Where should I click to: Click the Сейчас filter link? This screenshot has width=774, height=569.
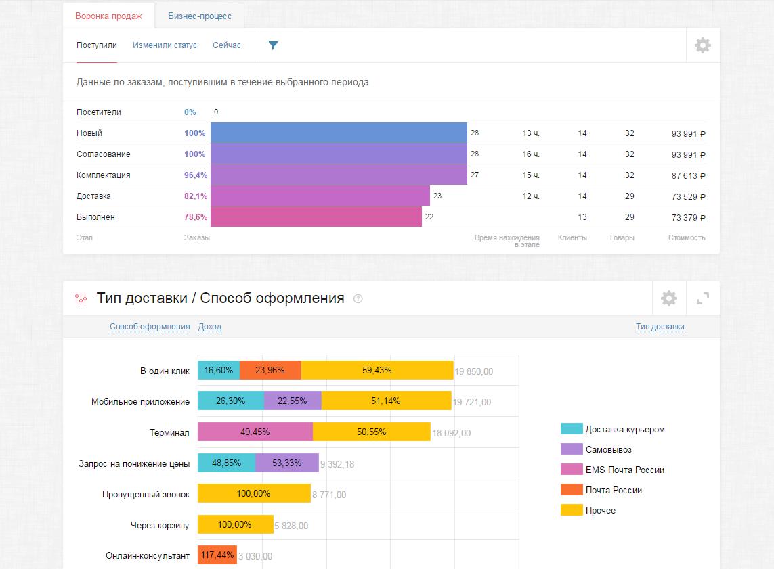[226, 45]
